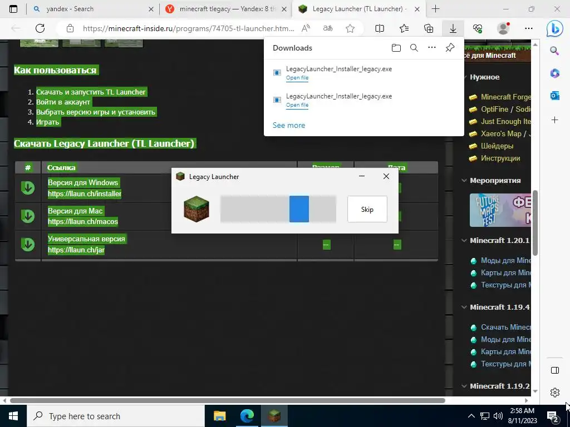Click Skip in Legacy Launcher dialog
570x427 pixels.
click(x=367, y=209)
